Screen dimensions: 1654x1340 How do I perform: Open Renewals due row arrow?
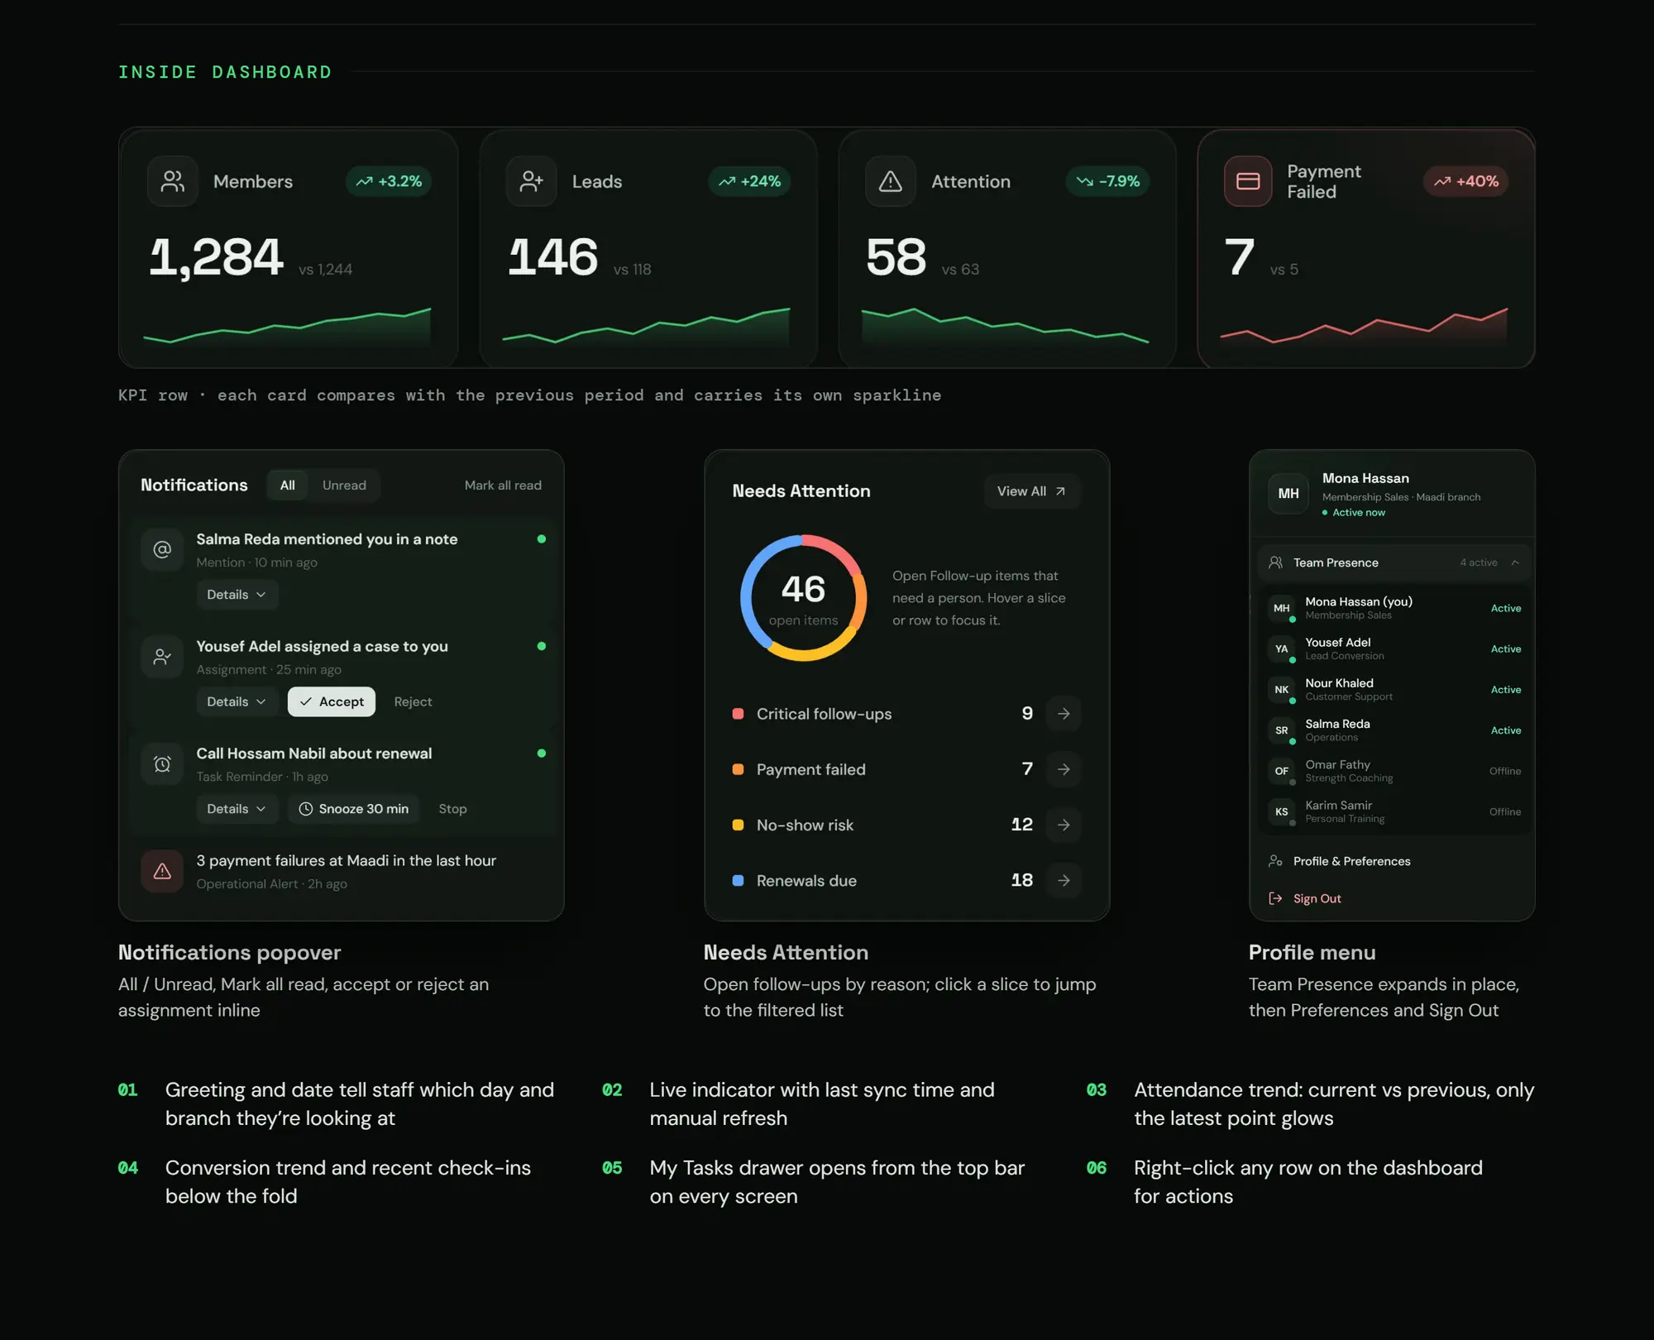tap(1064, 880)
